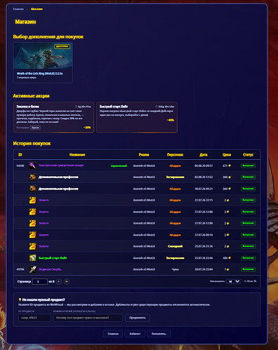The image size is (278, 350).
Task: Open the Золото link dated 27.07.26 22:11
Action: click(x=44, y=200)
